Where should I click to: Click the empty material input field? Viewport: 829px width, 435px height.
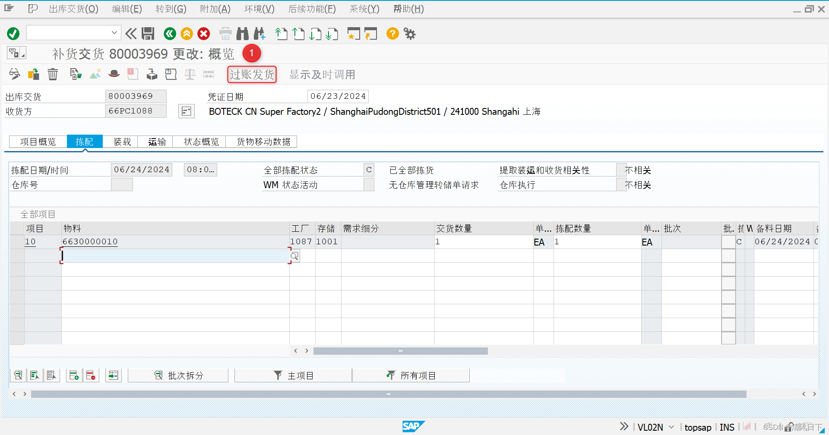tap(173, 255)
